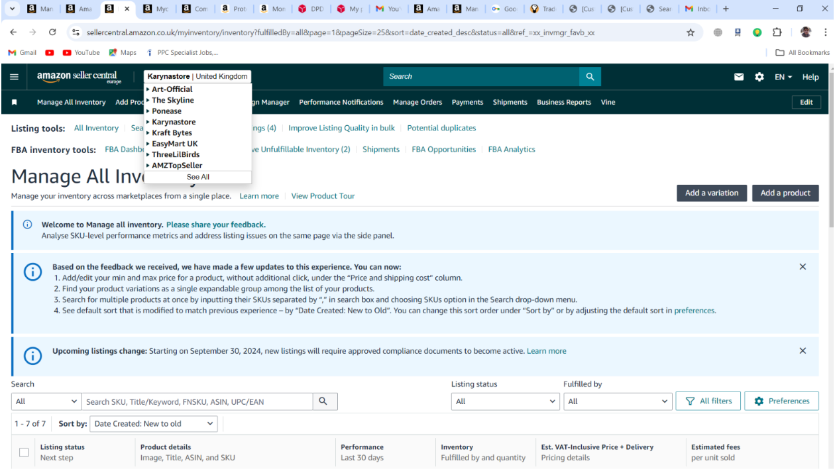Expand the Art-Official account entry
Viewport: 835px width, 469px height.
pyautogui.click(x=170, y=89)
